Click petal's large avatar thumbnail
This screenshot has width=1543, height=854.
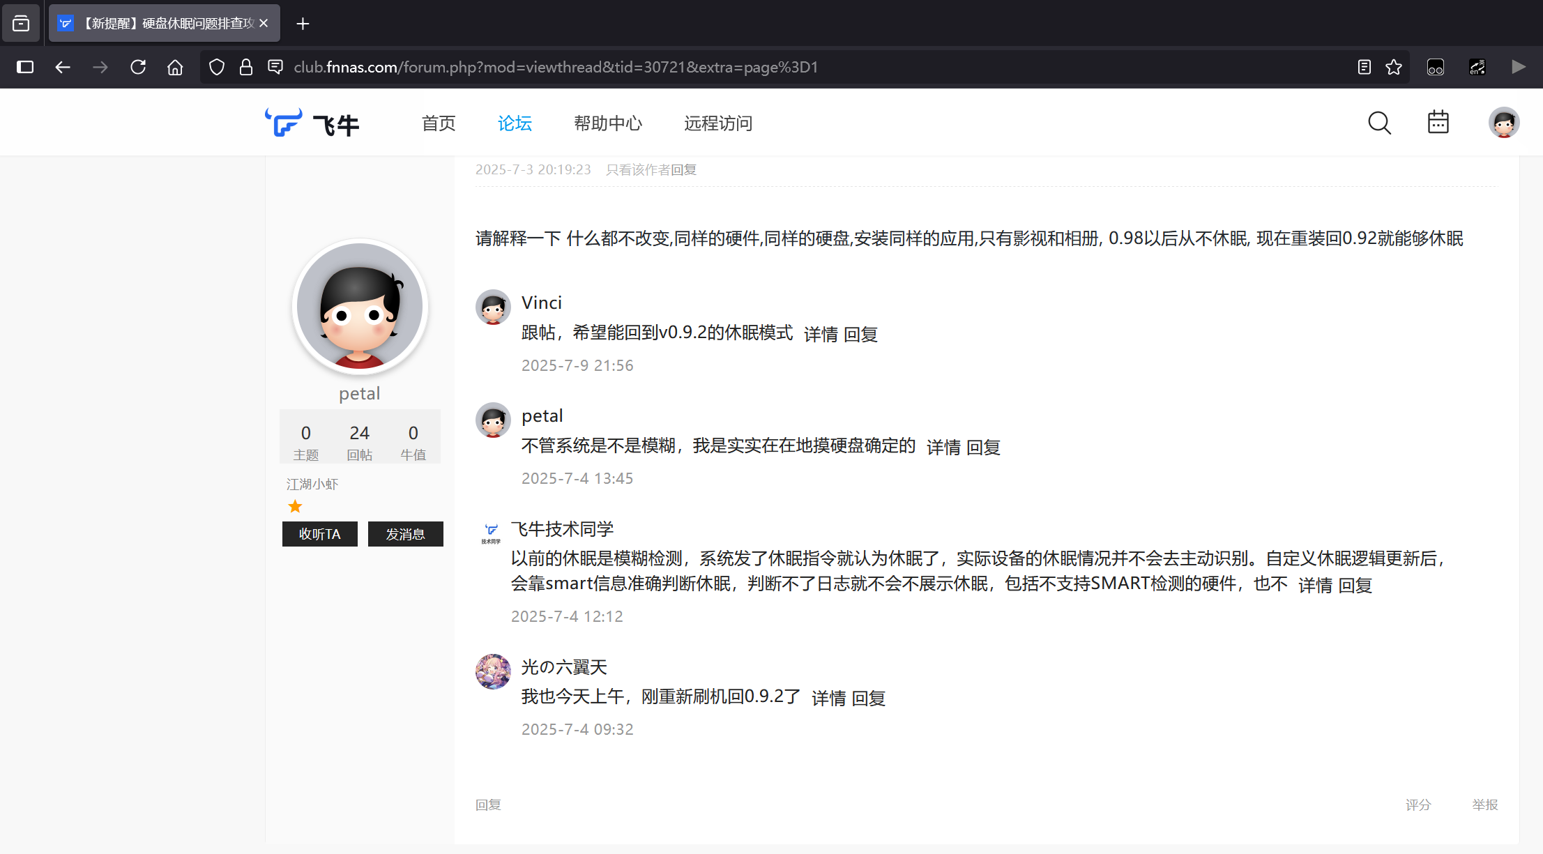(x=359, y=306)
